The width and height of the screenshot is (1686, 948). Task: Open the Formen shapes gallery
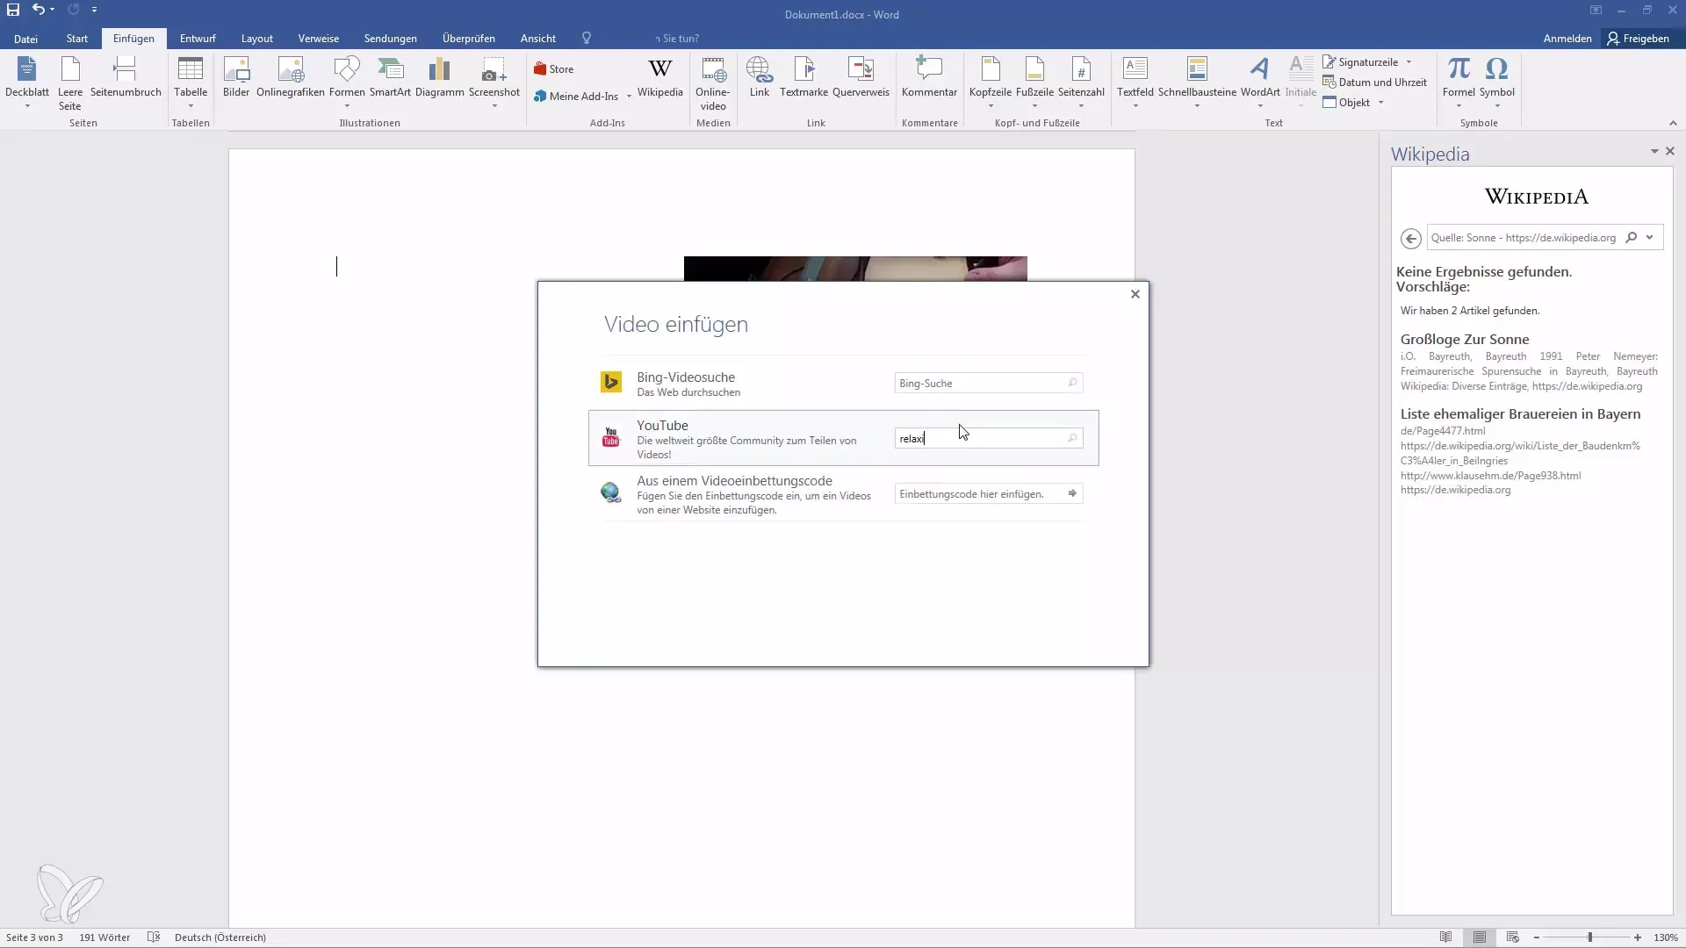tap(347, 82)
